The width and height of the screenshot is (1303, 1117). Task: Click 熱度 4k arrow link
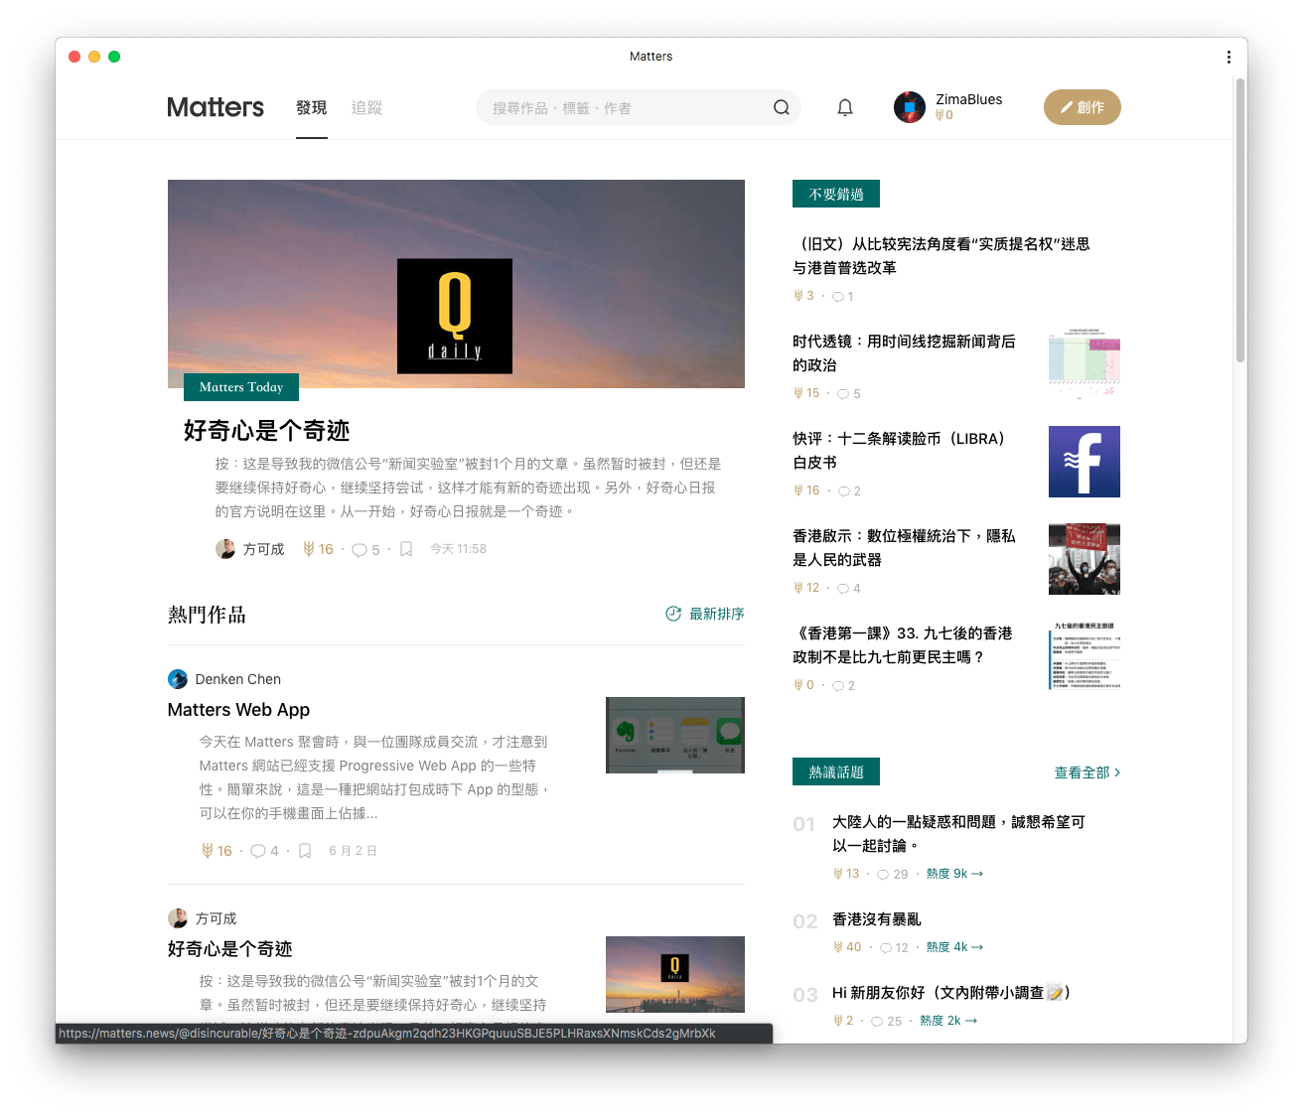point(954,947)
